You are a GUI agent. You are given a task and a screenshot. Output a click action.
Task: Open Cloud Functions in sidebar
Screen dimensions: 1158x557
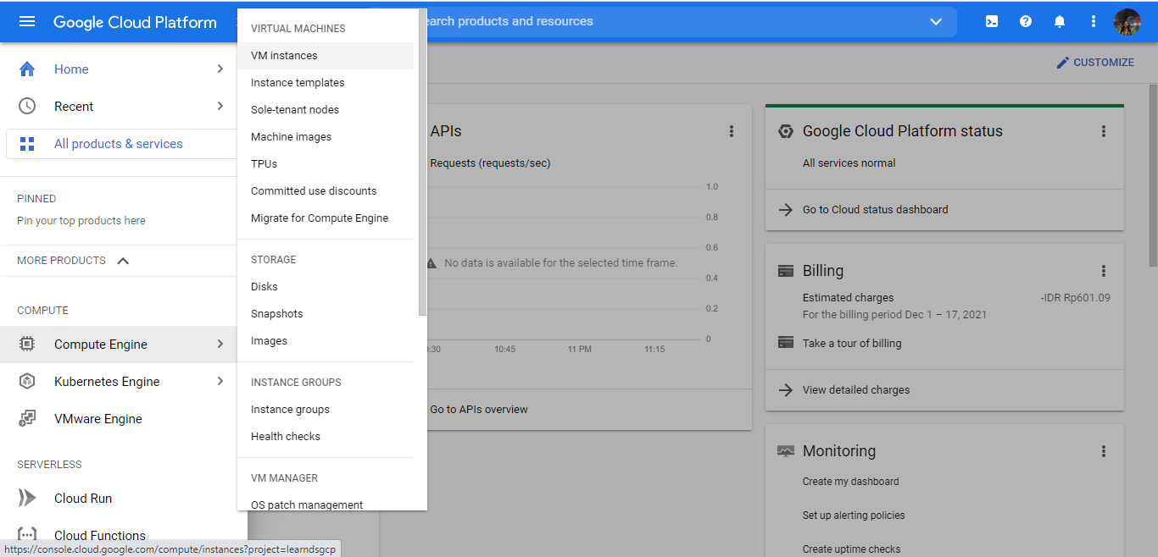coord(100,535)
